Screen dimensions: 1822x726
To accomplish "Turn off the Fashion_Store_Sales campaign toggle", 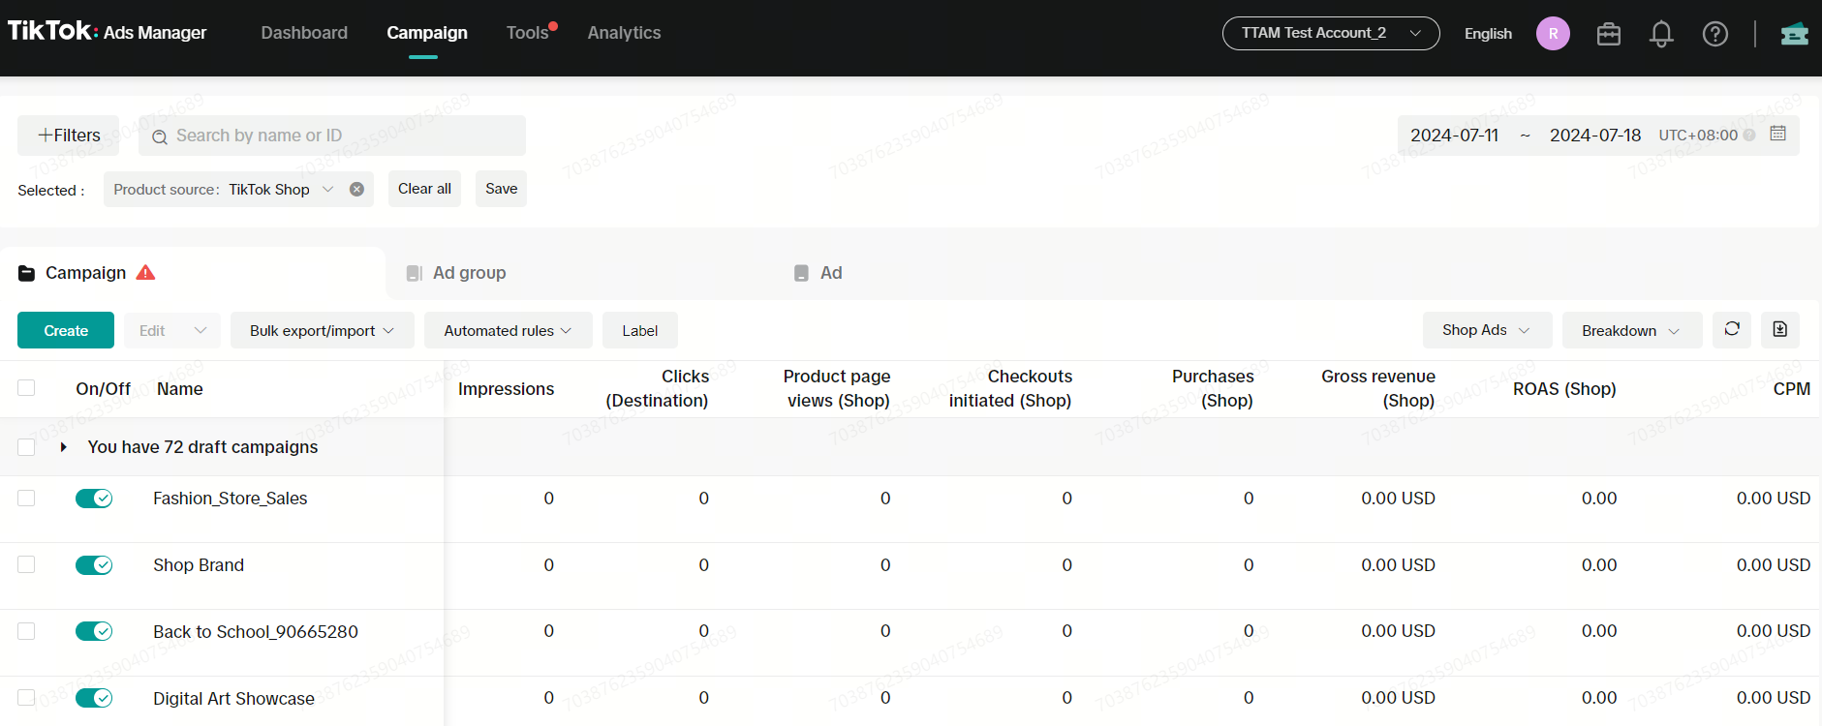I will (94, 499).
